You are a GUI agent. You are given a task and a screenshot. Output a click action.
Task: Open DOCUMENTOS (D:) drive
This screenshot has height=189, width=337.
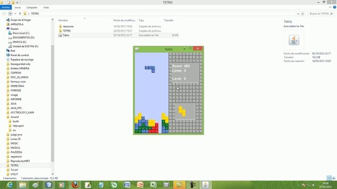23,37
